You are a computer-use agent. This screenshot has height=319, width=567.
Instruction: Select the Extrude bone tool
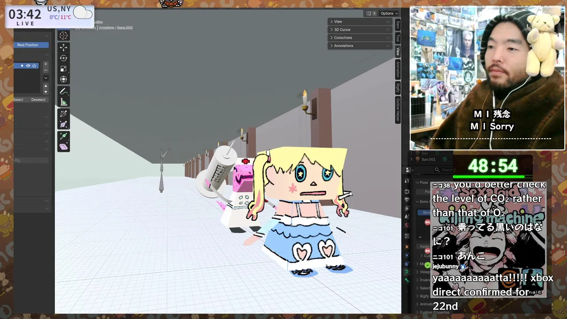click(63, 136)
